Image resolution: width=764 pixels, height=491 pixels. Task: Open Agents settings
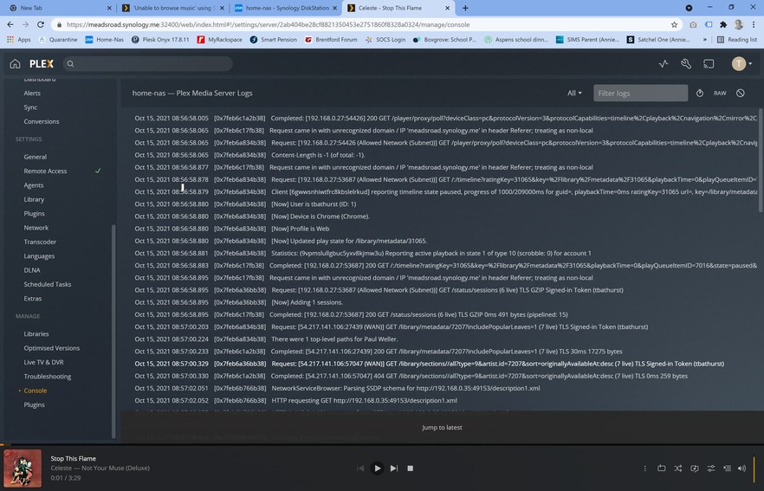pyautogui.click(x=34, y=185)
